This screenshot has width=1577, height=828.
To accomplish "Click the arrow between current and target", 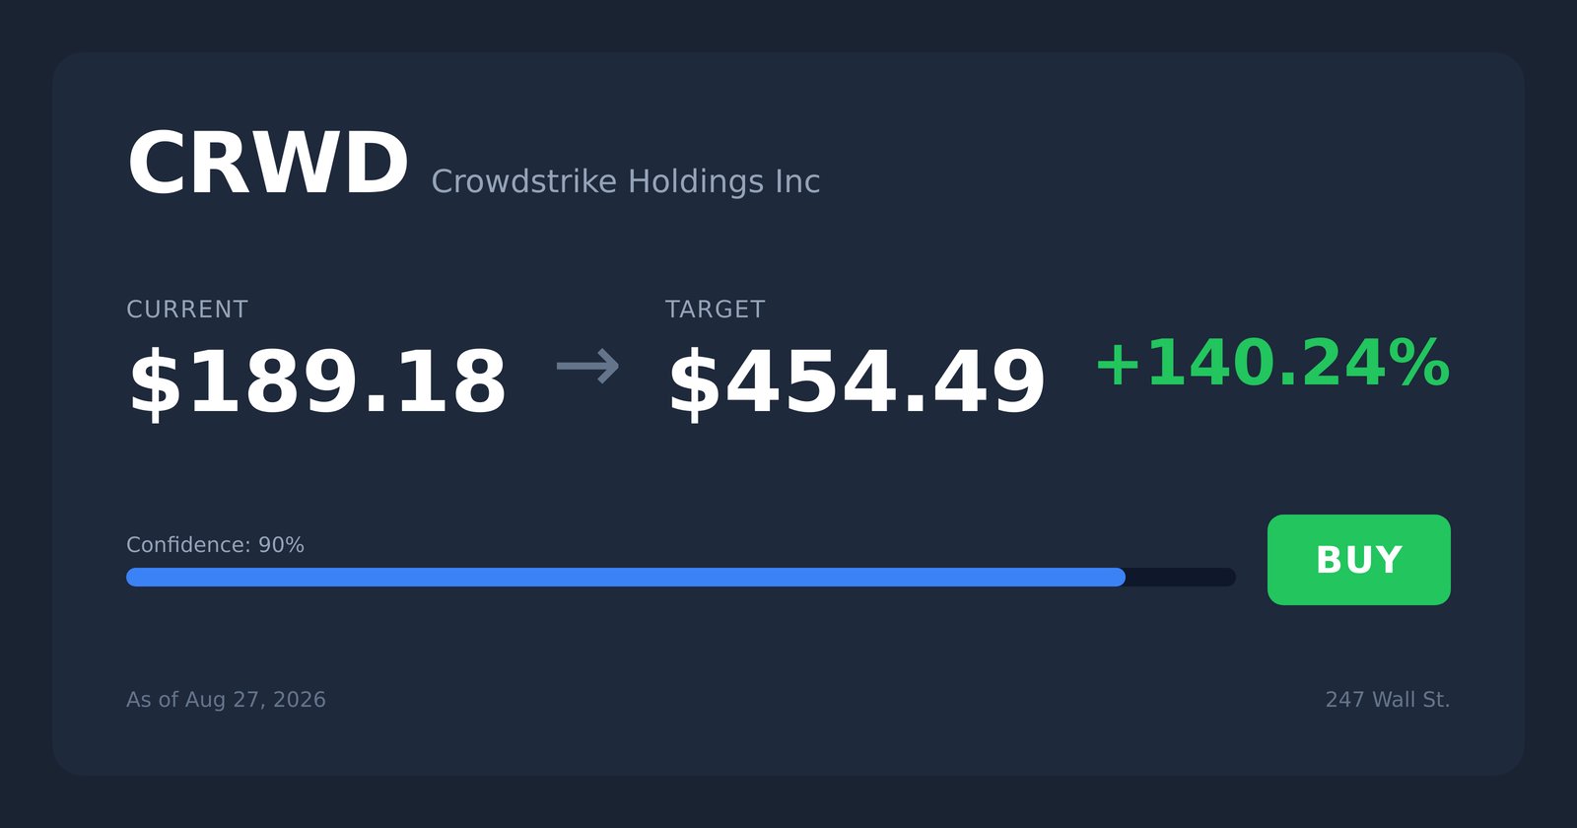I will [x=588, y=367].
